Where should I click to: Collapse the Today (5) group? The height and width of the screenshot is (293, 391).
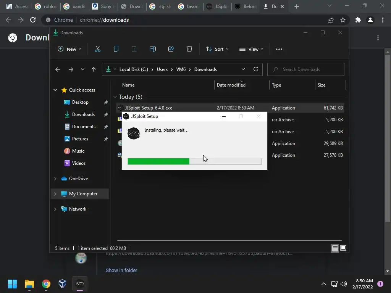115,97
